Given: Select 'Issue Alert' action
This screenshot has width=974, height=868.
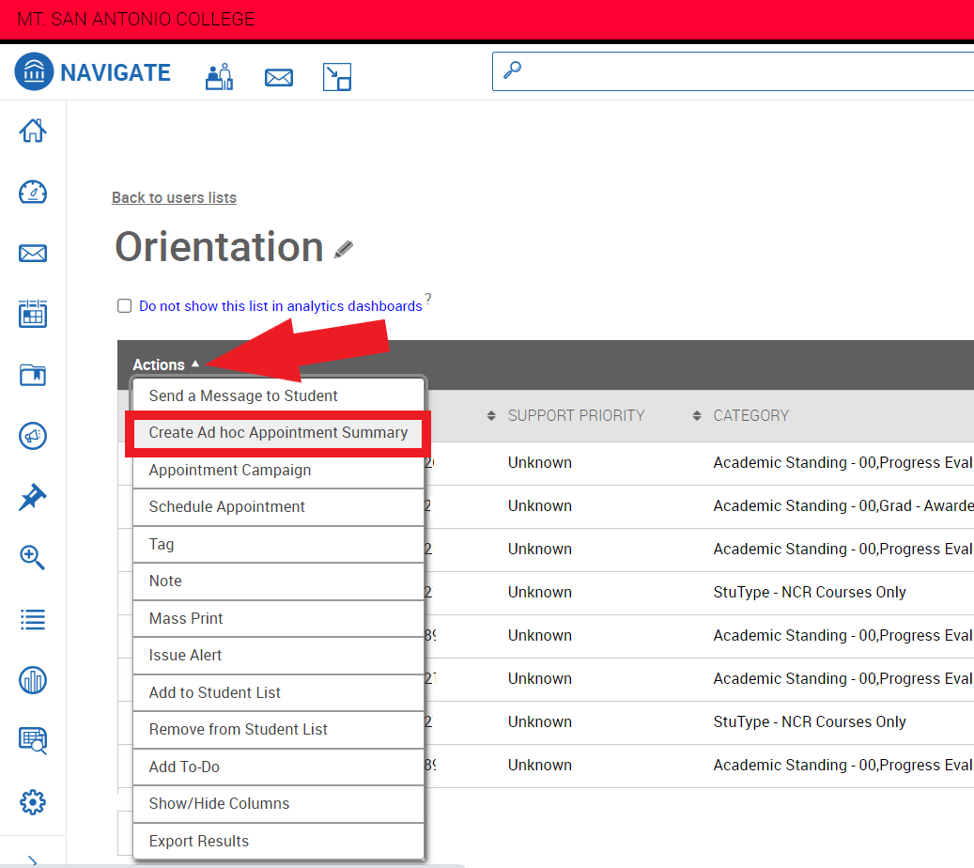Looking at the screenshot, I should coord(278,656).
